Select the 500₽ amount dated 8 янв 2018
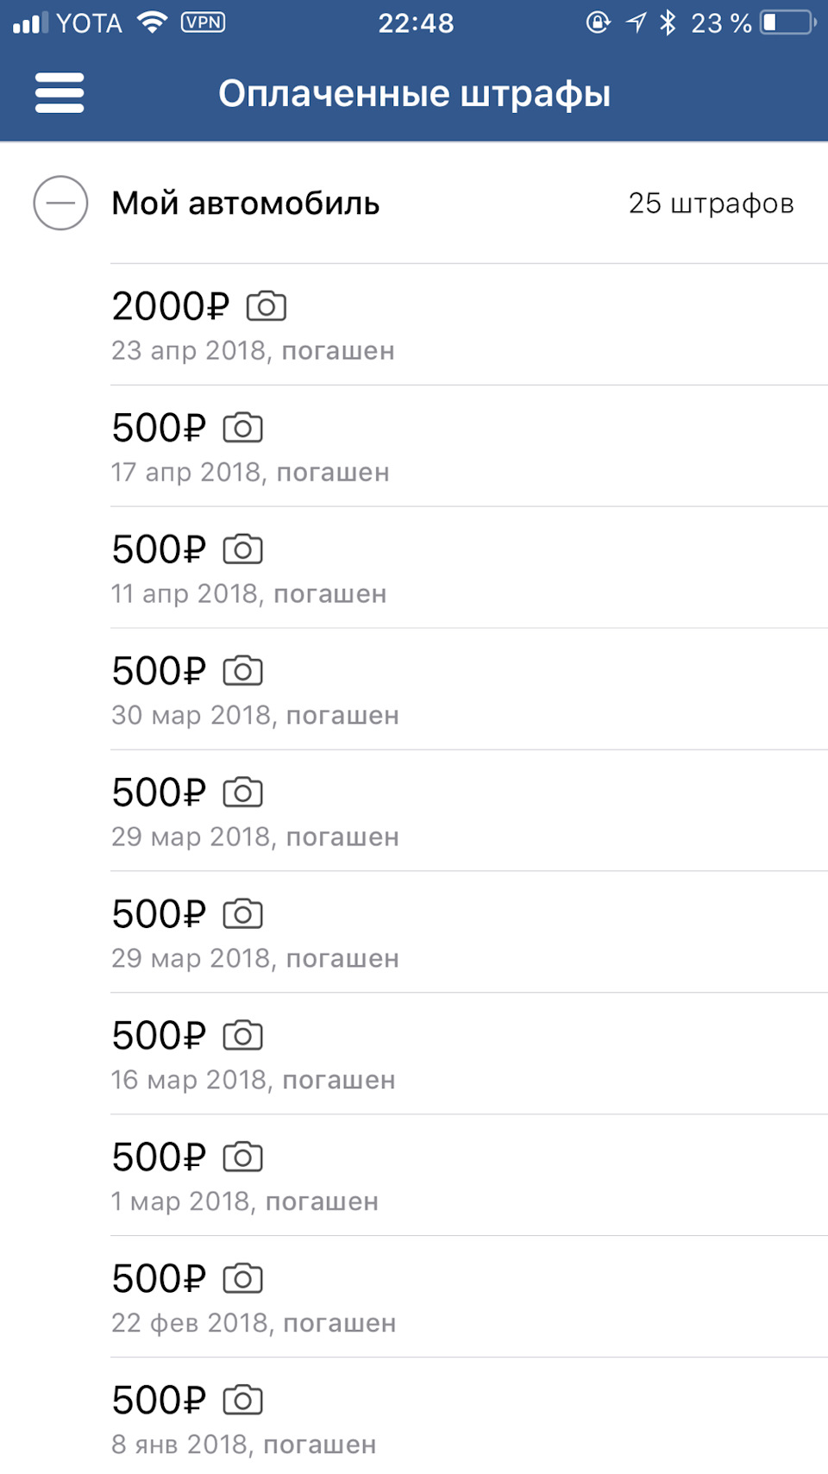The width and height of the screenshot is (828, 1474). click(x=160, y=1401)
